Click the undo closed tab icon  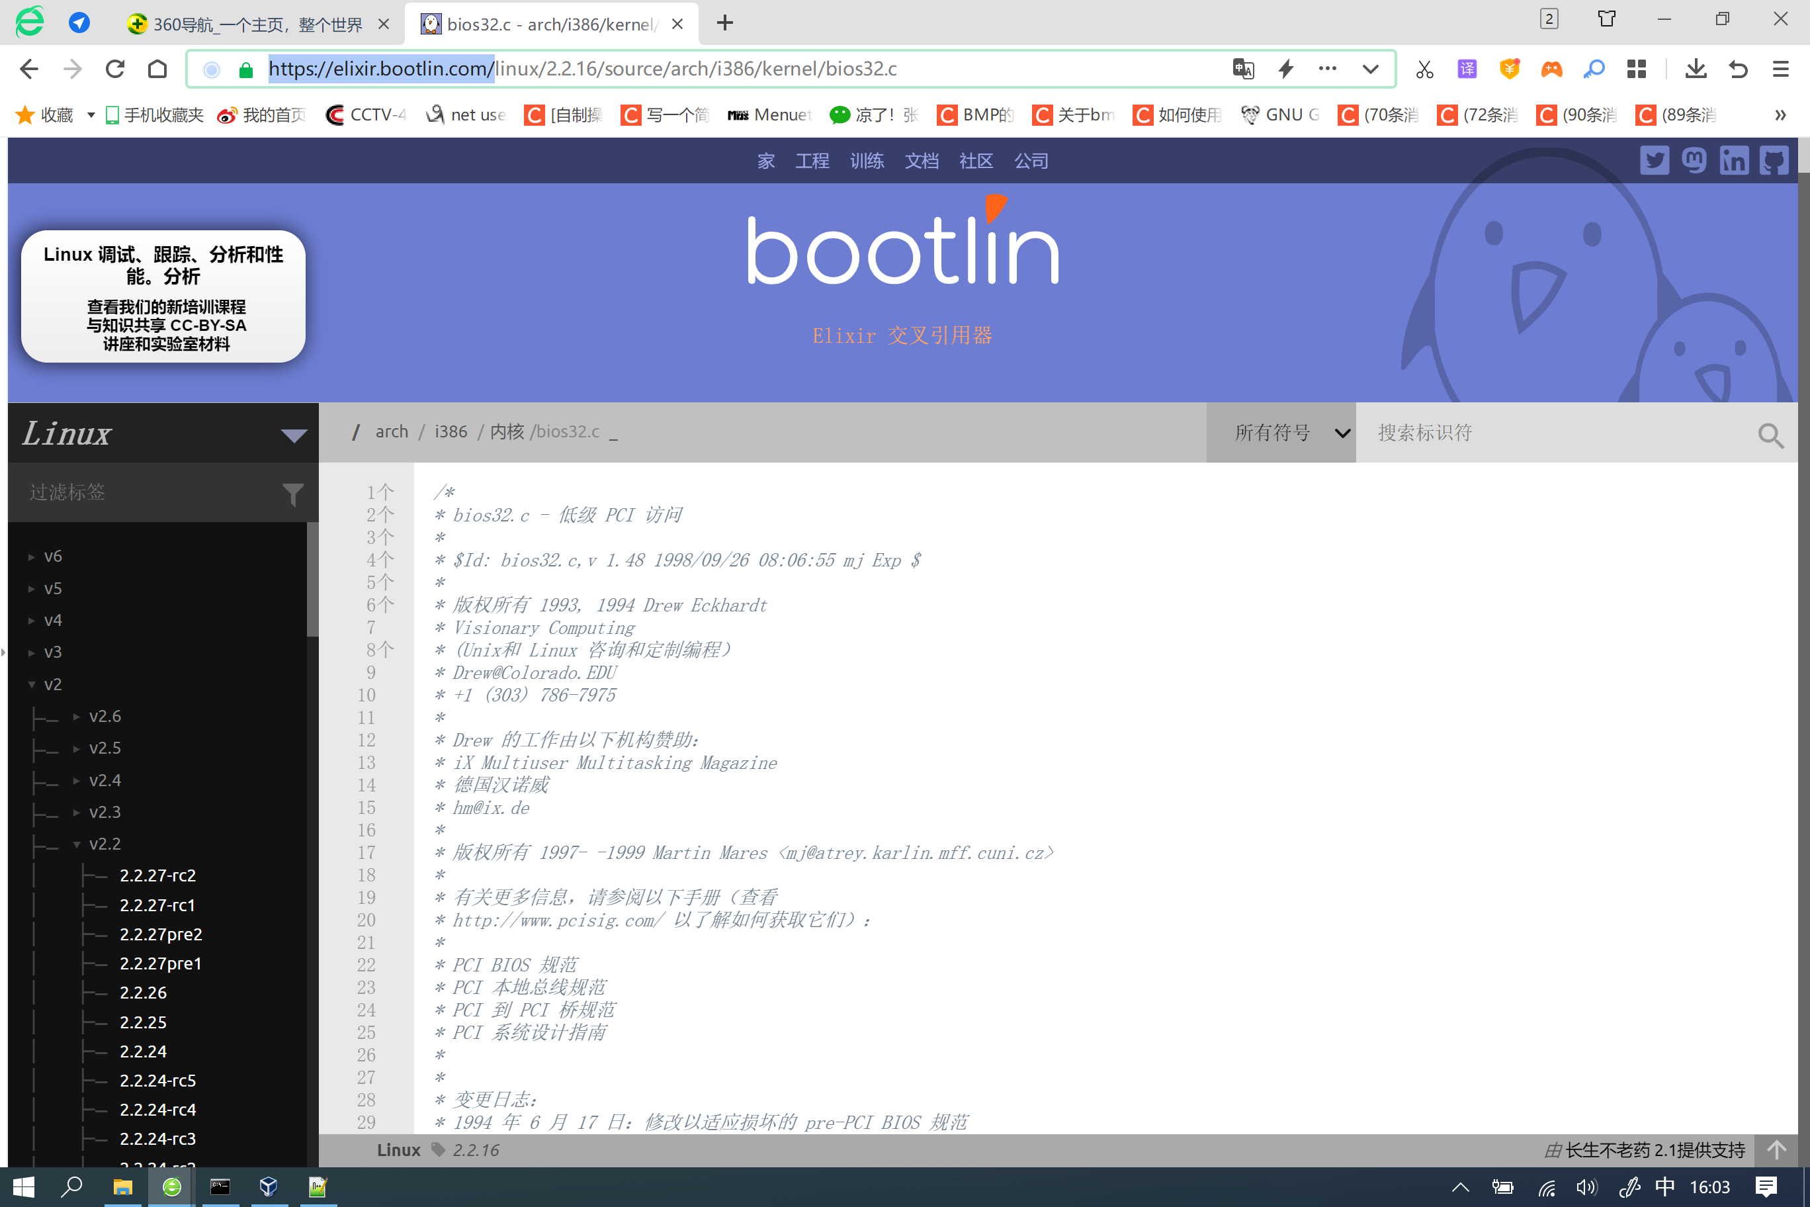(x=1739, y=69)
